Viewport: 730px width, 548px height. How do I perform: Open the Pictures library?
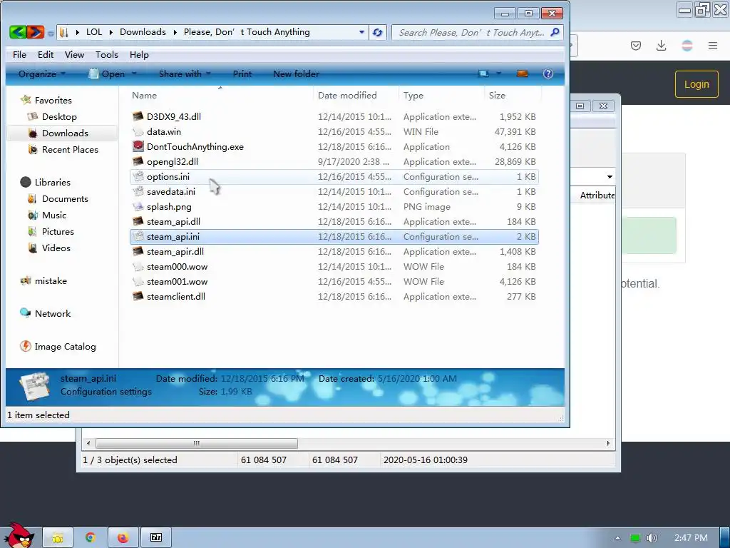point(58,232)
